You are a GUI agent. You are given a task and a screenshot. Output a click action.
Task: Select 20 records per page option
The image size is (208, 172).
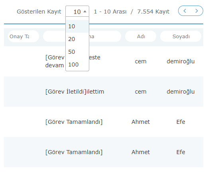click(x=77, y=39)
